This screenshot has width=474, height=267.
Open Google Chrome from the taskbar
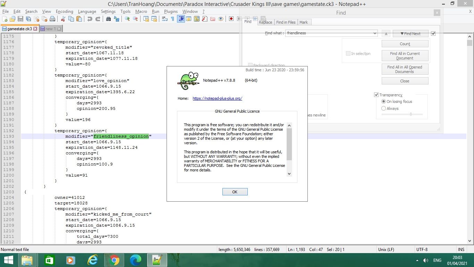coord(114,260)
